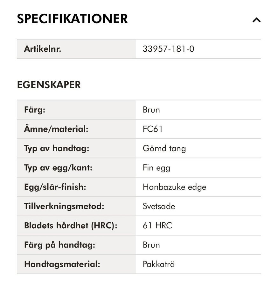This screenshot has height=287, width=278.
Task: Select the Gömd tang value
Action: [164, 148]
